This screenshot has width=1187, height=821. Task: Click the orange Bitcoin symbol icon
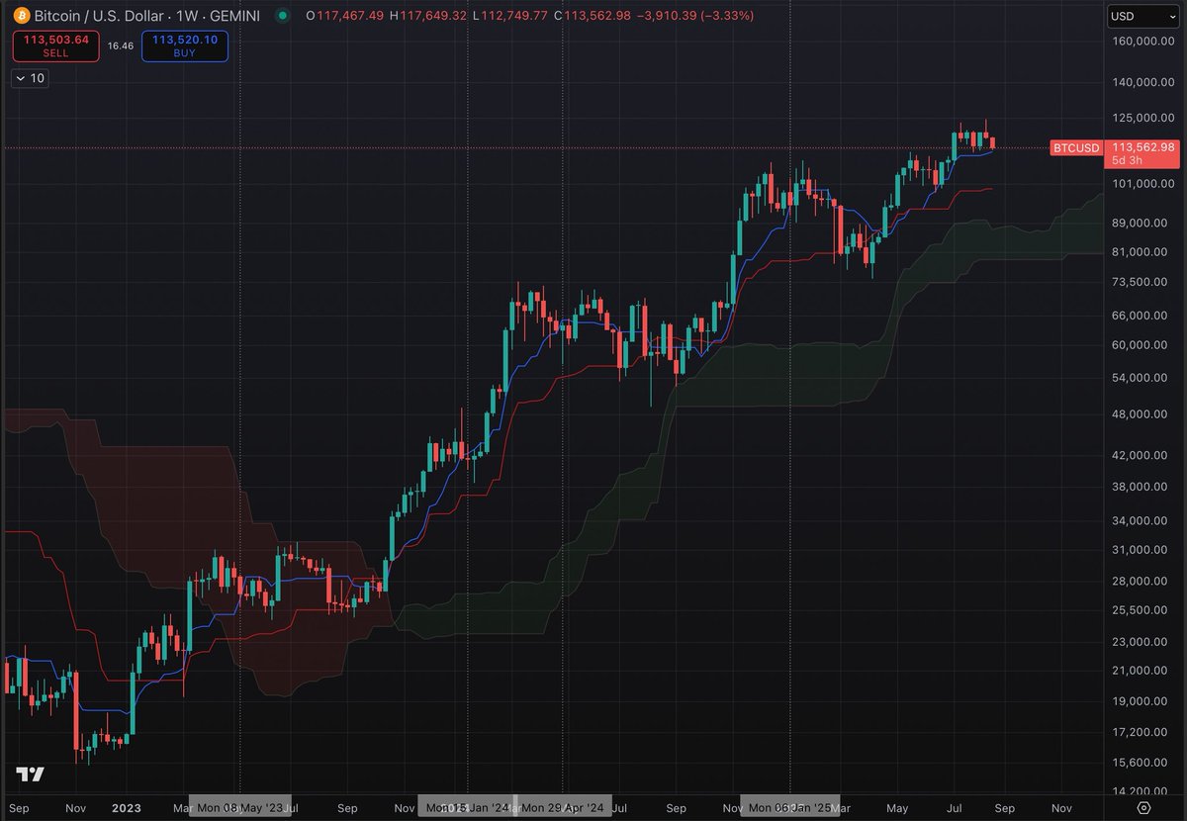click(x=20, y=16)
